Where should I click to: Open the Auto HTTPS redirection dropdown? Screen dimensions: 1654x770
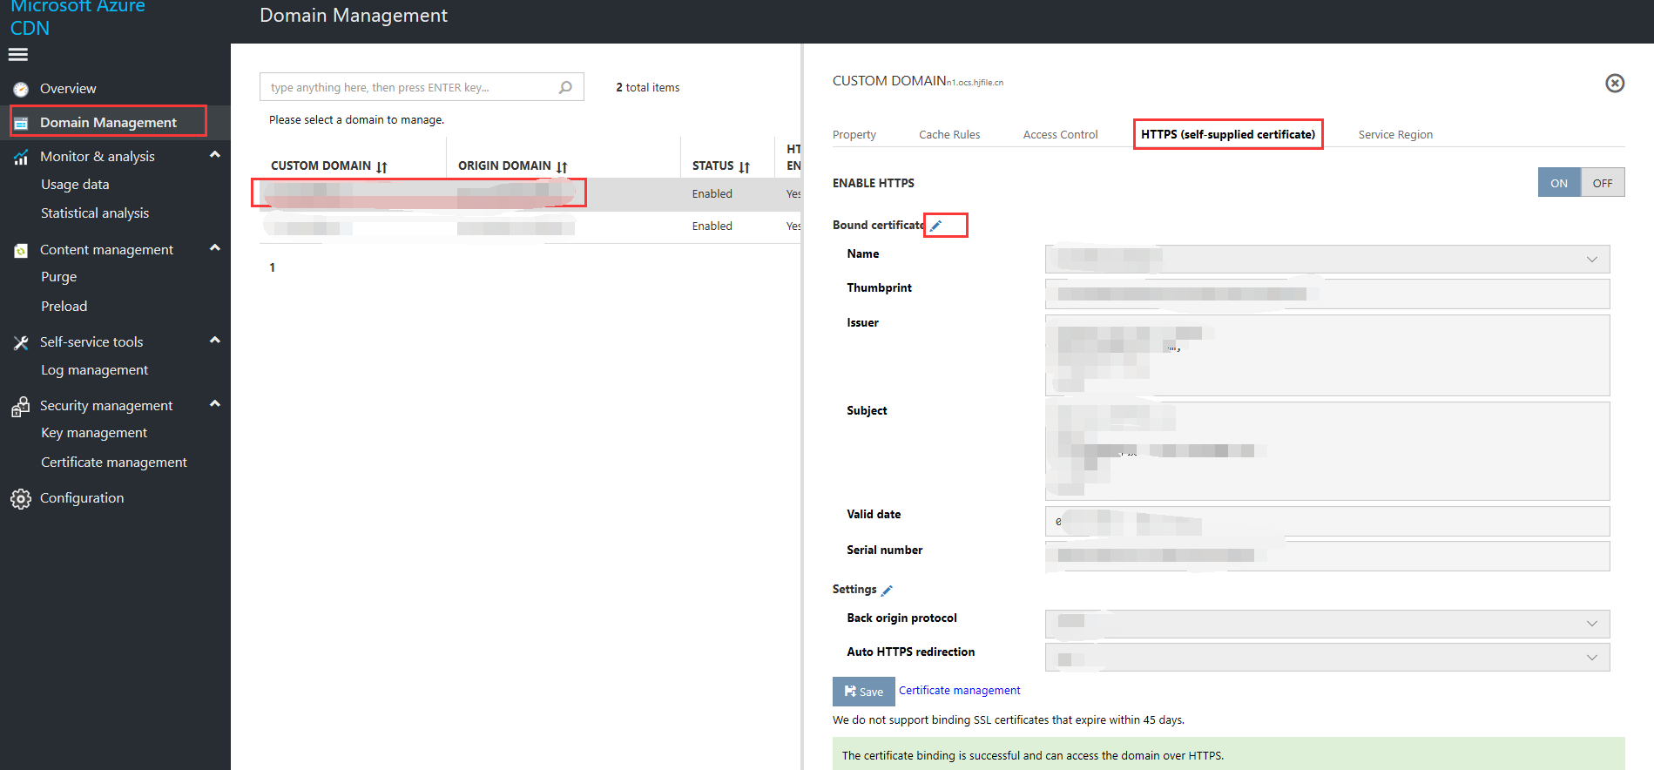click(1327, 658)
